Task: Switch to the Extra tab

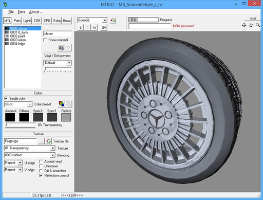Action: (x=57, y=21)
